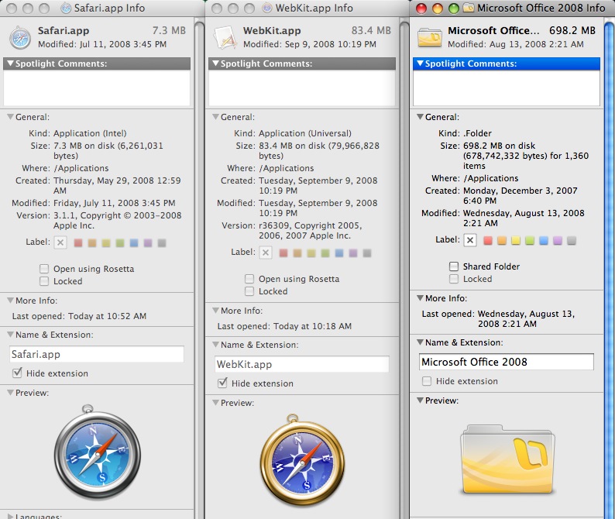Collapse More Info section in Safari.app window
Image resolution: width=615 pixels, height=519 pixels.
coord(11,300)
